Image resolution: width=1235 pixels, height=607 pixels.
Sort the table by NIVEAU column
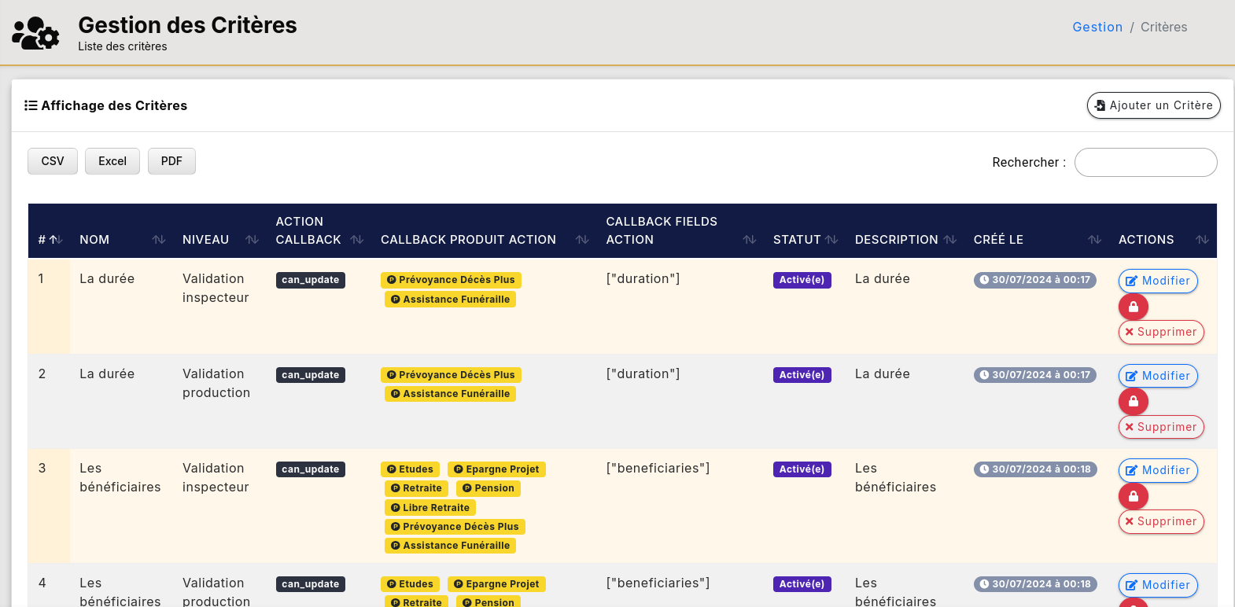point(219,240)
